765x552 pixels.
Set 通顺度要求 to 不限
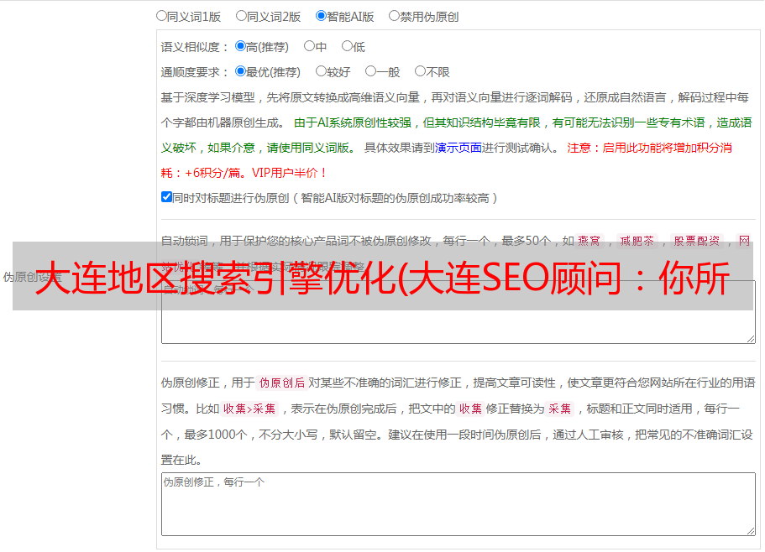(x=420, y=71)
